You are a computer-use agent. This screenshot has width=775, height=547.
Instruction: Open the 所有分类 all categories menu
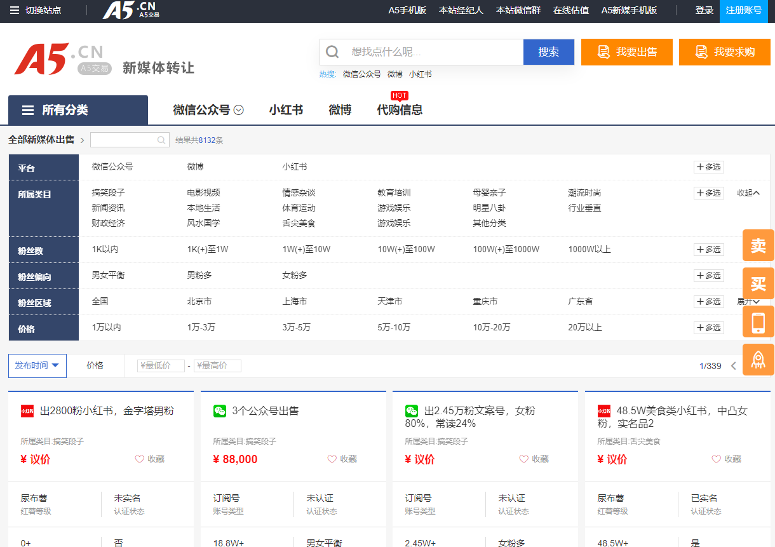[77, 111]
